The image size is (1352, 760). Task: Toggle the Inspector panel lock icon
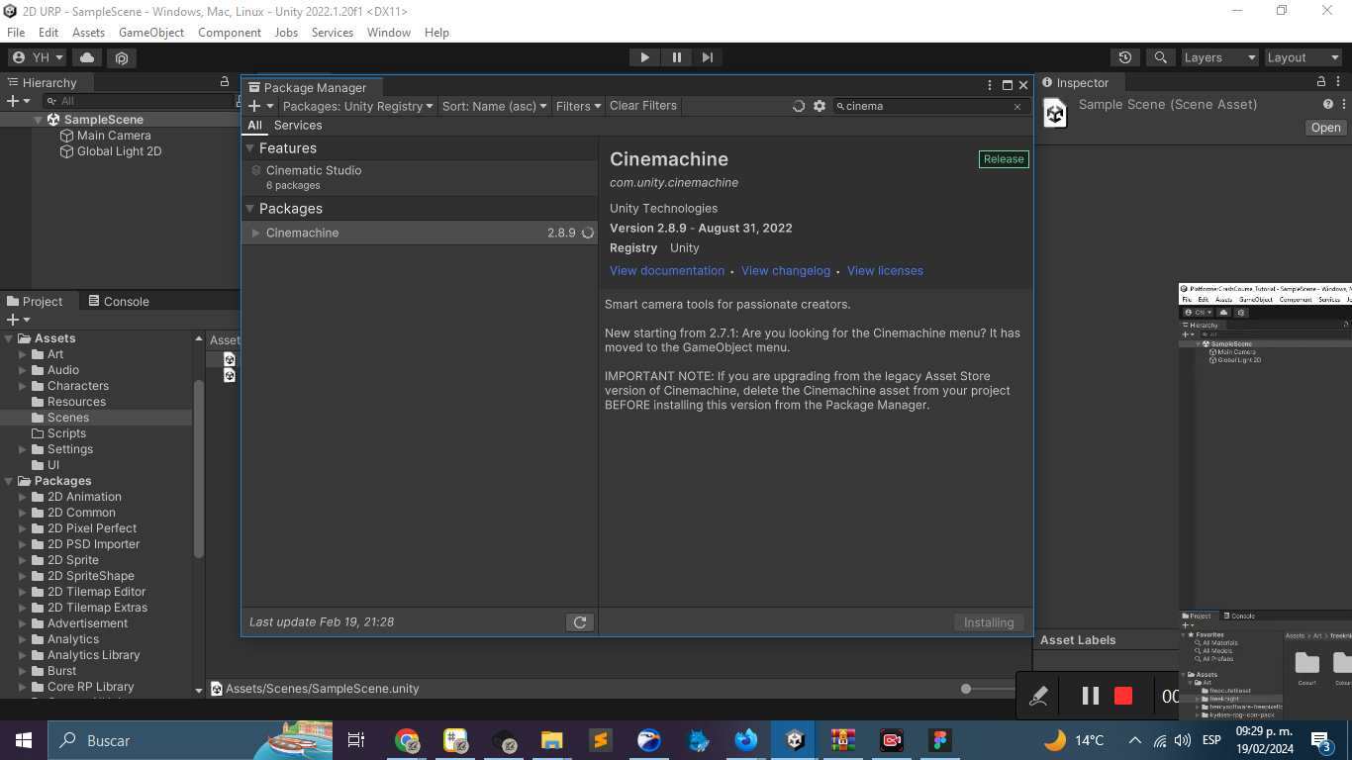point(1321,82)
